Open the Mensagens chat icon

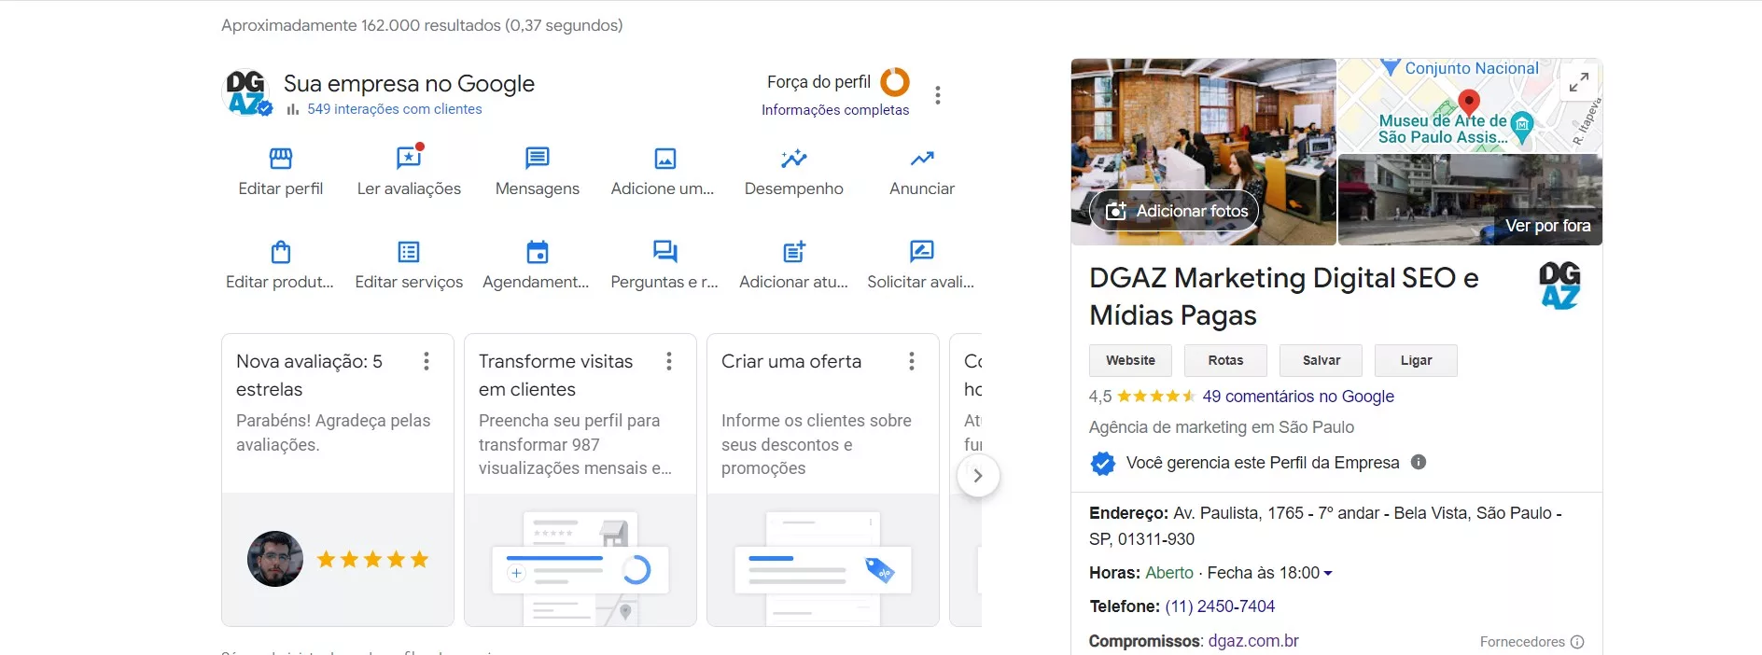(x=538, y=158)
